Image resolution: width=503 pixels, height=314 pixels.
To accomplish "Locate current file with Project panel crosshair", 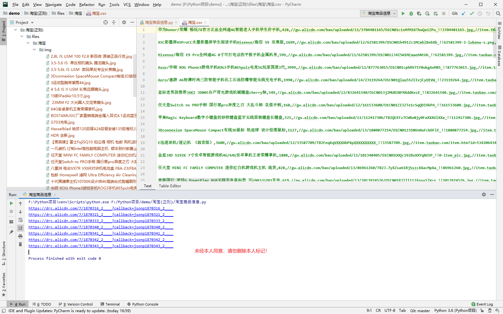I will coord(106,22).
